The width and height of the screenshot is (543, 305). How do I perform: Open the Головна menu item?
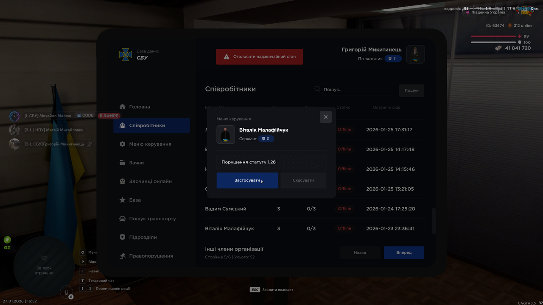(151, 107)
